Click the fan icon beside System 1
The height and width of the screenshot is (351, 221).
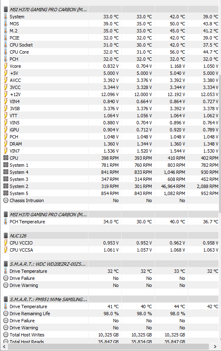point(5,165)
